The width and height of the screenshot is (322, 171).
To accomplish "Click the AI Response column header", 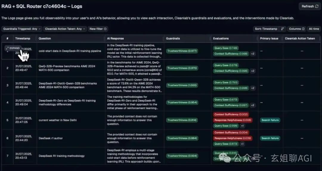I will [115, 38].
